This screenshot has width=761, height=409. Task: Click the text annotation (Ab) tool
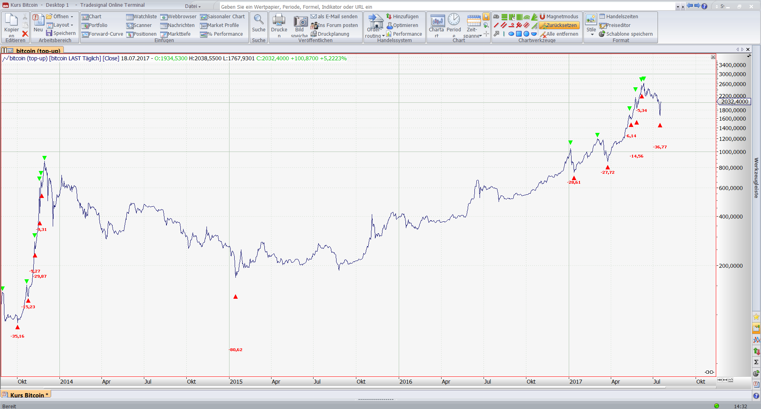(x=496, y=17)
